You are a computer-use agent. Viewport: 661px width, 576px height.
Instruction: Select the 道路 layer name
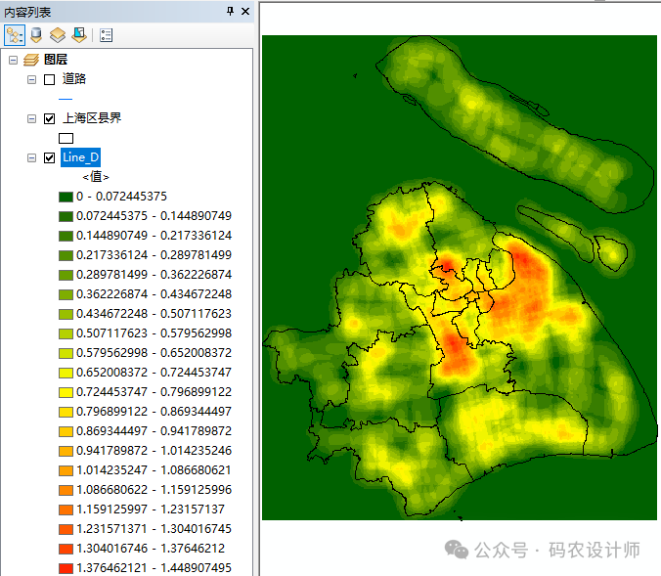[x=74, y=79]
